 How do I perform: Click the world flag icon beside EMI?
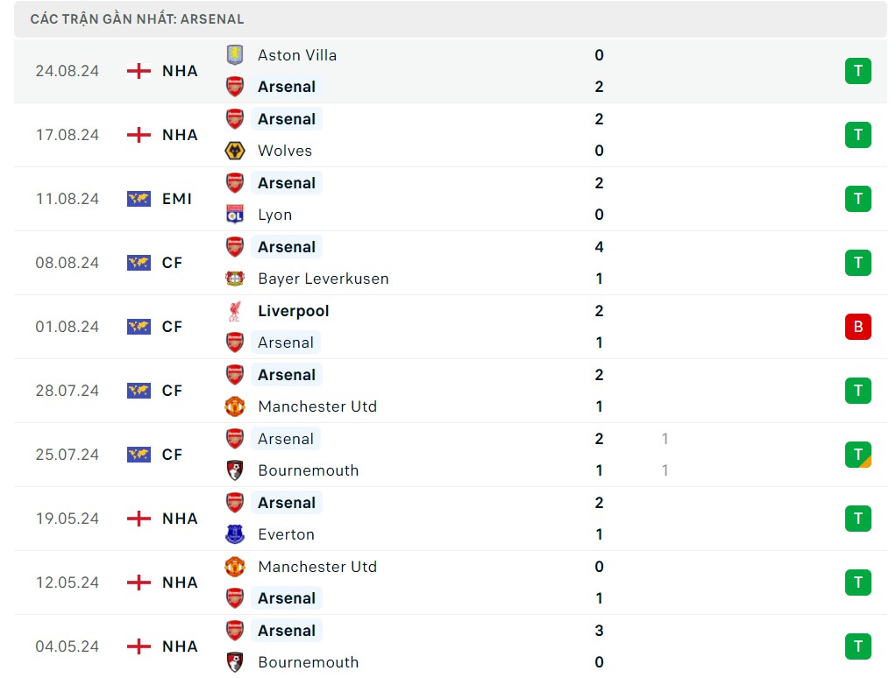pyautogui.click(x=139, y=199)
